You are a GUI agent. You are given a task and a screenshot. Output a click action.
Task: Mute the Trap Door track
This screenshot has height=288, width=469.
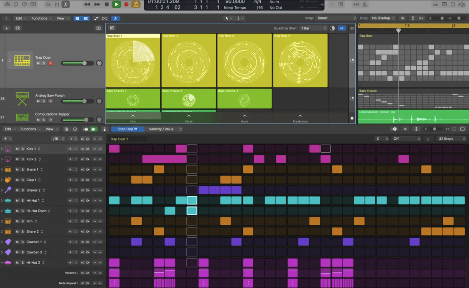(38, 63)
